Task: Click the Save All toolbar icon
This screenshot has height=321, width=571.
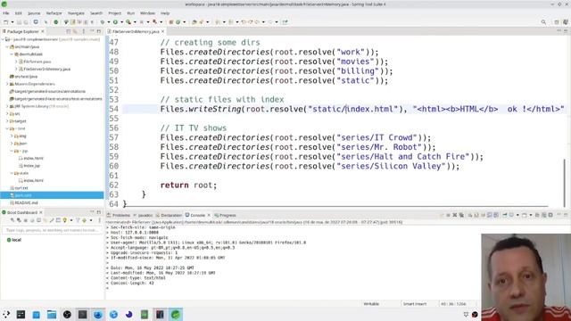Action: tap(26, 21)
